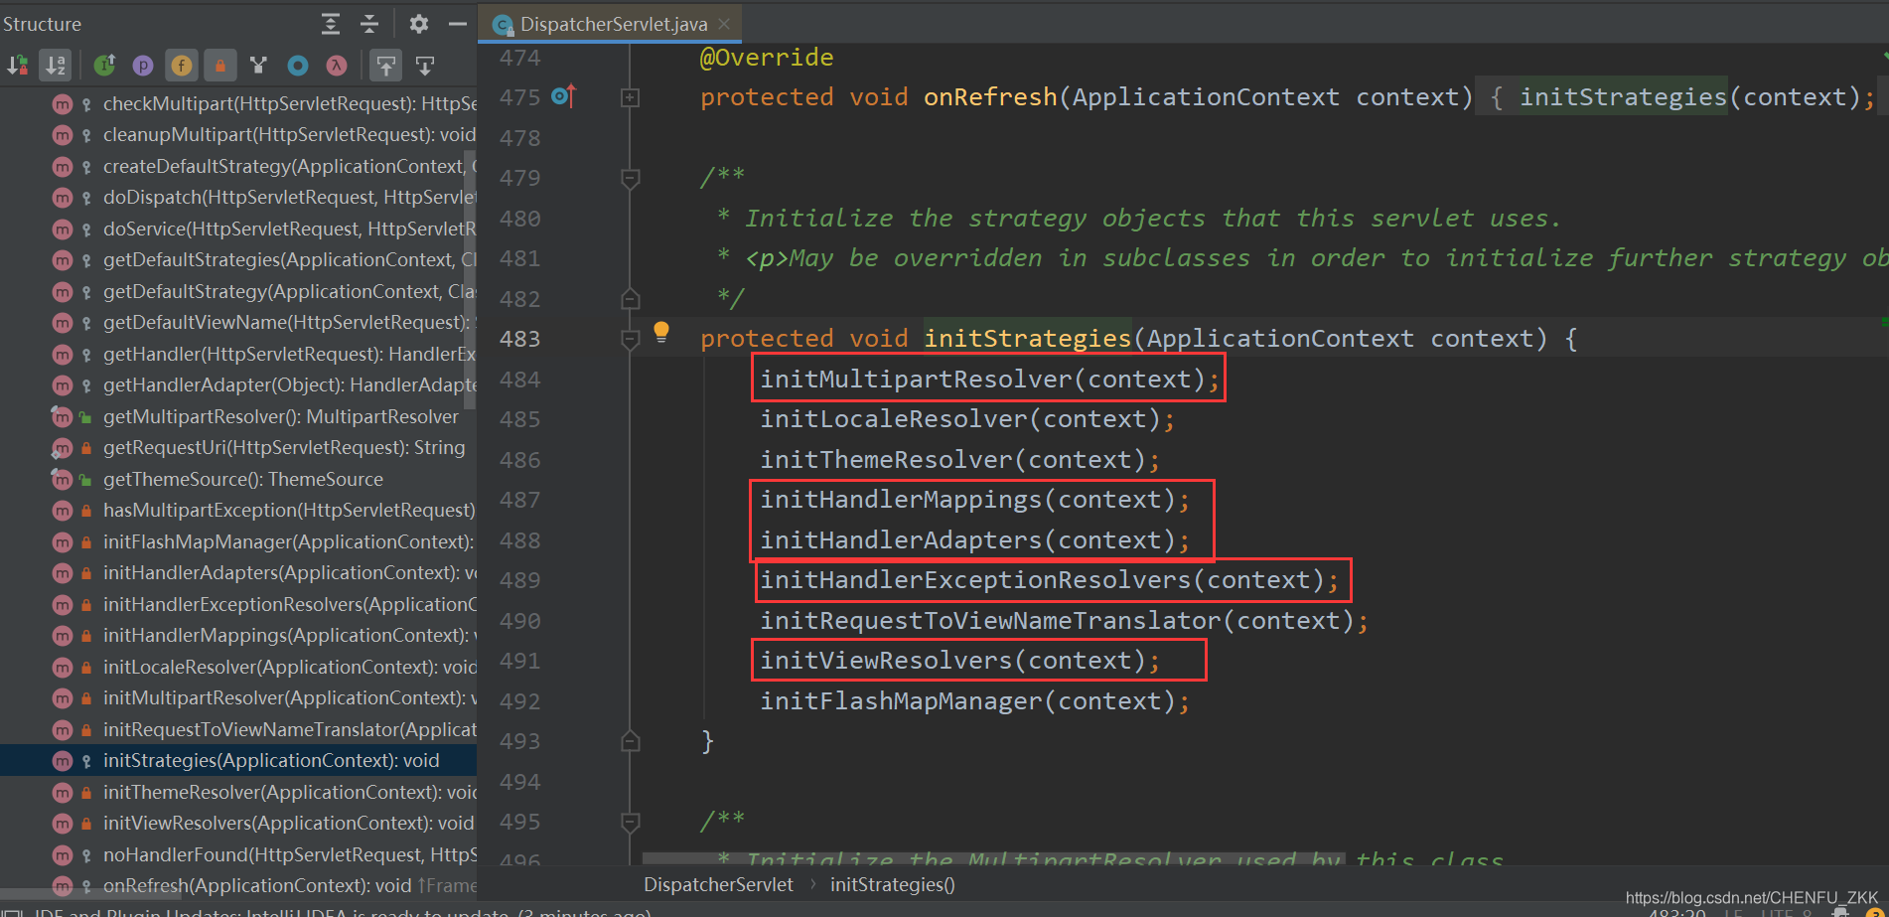Select createDefaultStrategy in Structure
This screenshot has width=1889, height=917.
coord(238,166)
